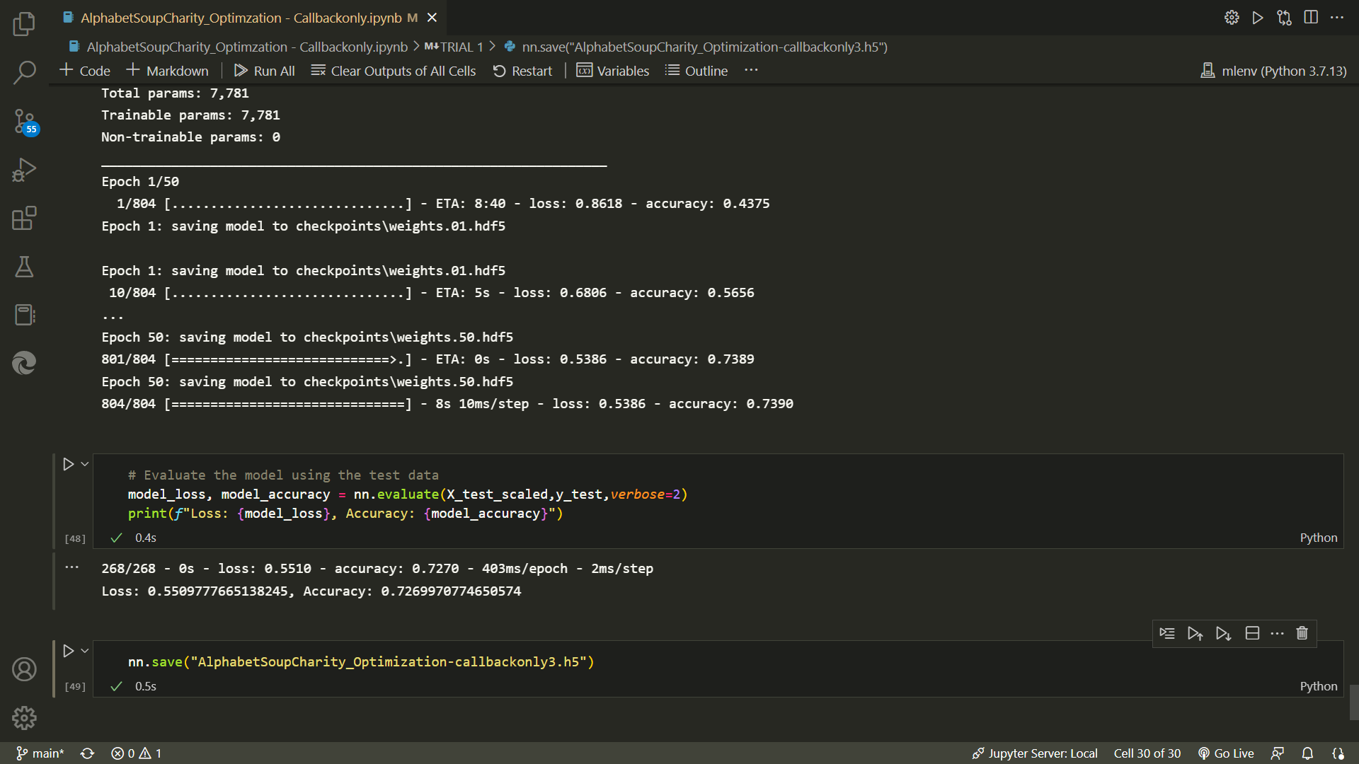Screen dimensions: 1359x764
Task: Open the Explorer view in activity bar
Action: [x=24, y=24]
